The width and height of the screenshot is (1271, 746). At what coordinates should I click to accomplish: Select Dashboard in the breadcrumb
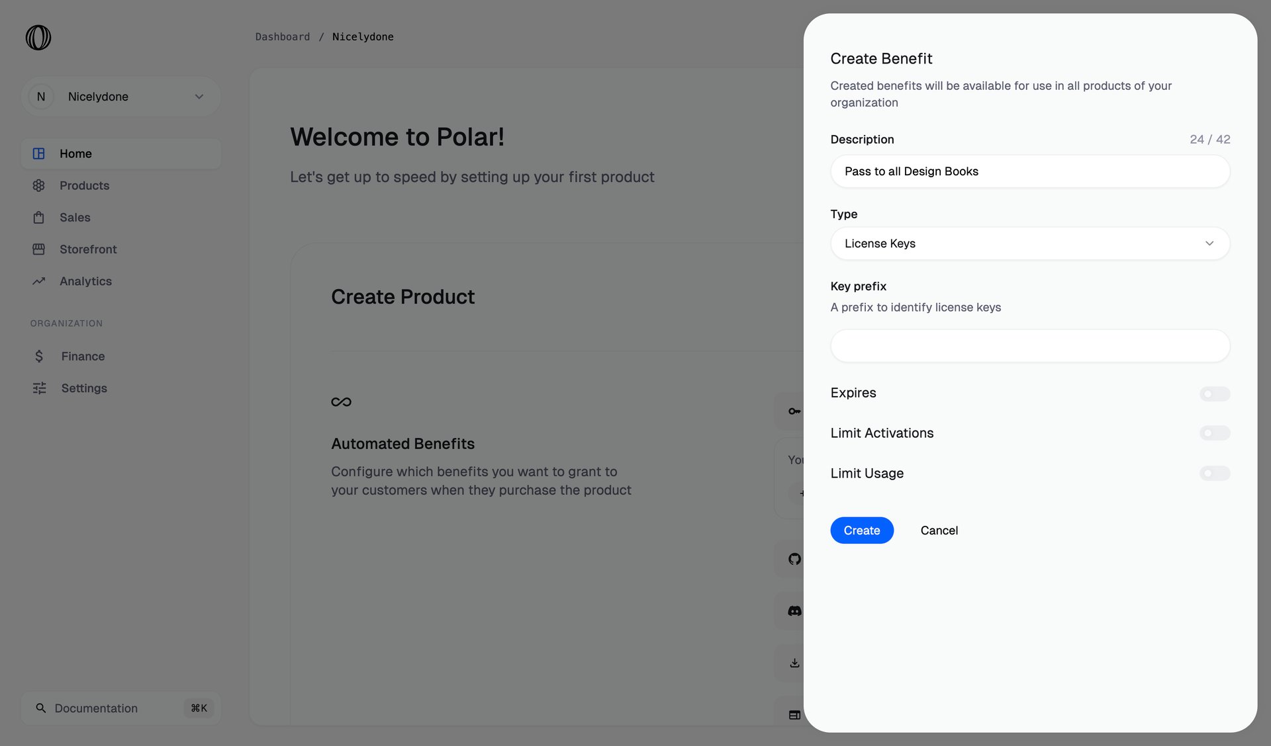(283, 36)
